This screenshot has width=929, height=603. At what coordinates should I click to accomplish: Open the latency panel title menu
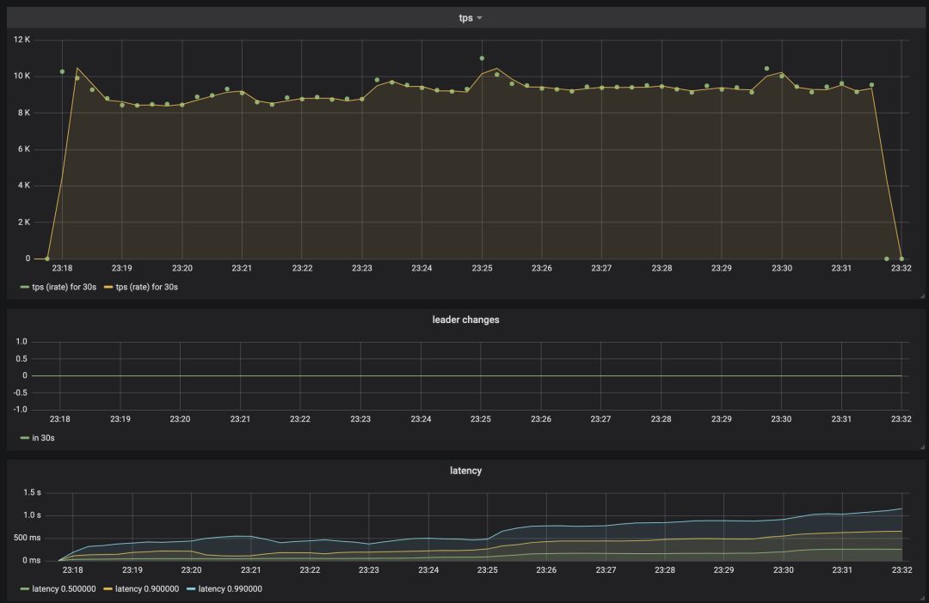coord(465,471)
